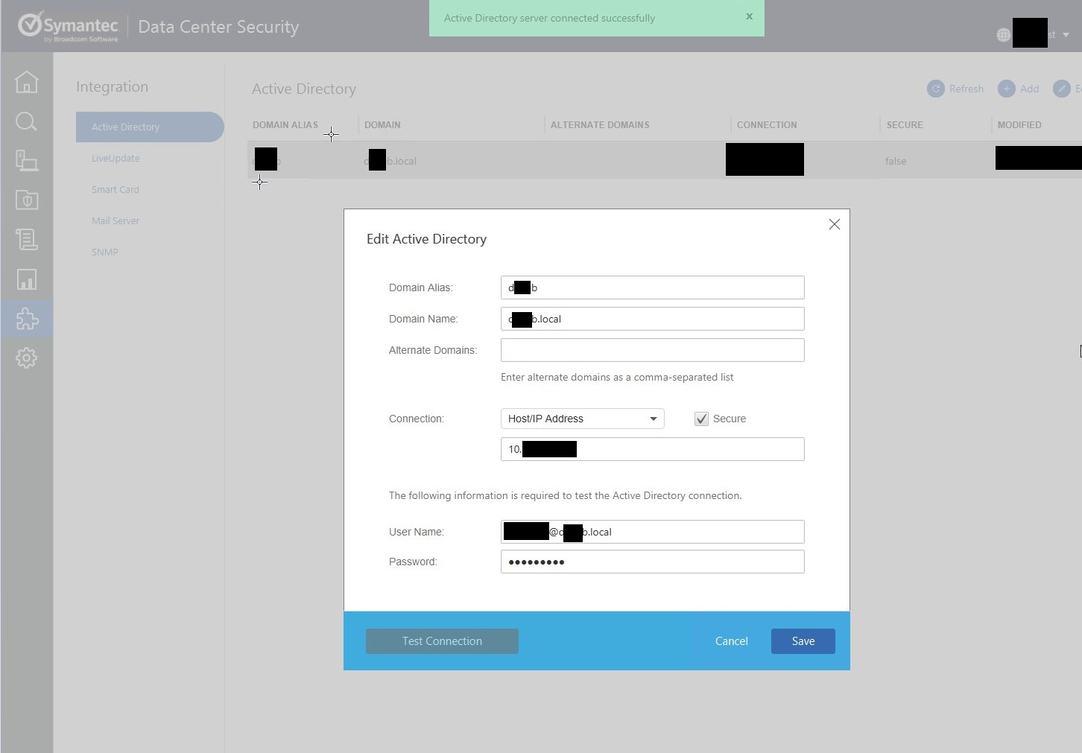Expand the Host/IP Address connection dropdown
Screen dimensions: 1082x753
pyautogui.click(x=582, y=419)
